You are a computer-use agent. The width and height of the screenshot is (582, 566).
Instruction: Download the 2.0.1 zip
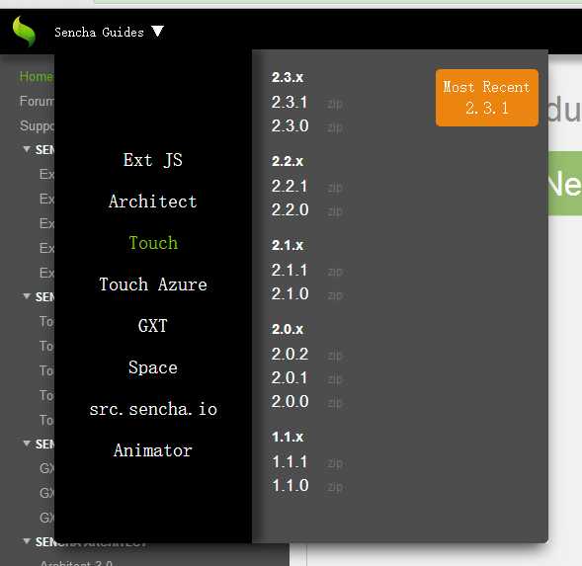tap(335, 379)
